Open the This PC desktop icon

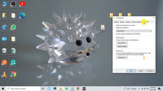pos(4,5)
